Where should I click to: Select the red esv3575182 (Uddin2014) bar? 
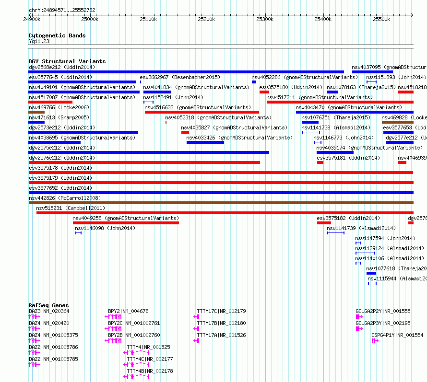pyautogui.click(x=324, y=223)
